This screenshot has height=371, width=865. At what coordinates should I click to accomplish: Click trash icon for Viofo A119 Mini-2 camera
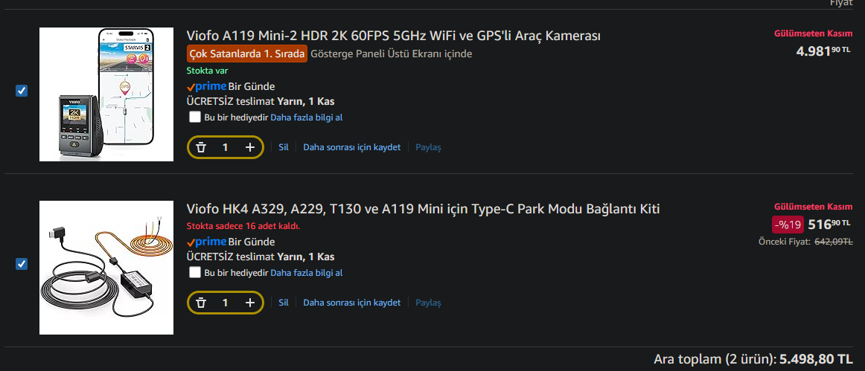click(201, 147)
